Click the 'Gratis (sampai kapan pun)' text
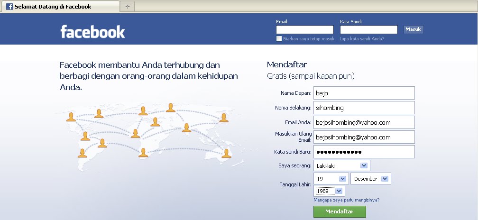Screen dimensions: 478x220 coord(311,76)
